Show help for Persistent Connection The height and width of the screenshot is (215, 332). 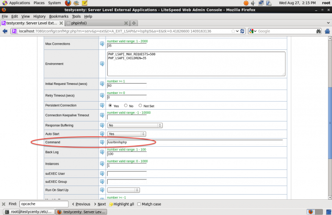(x=102, y=105)
